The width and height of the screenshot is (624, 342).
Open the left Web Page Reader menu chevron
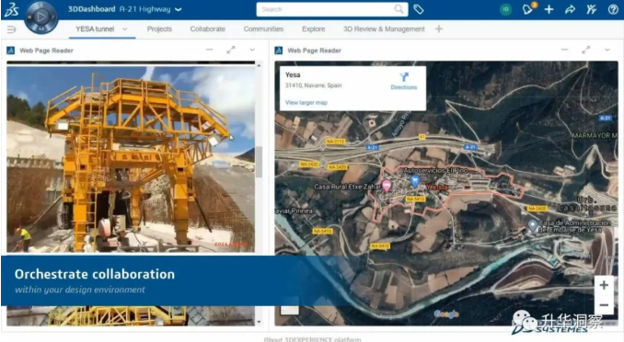252,51
